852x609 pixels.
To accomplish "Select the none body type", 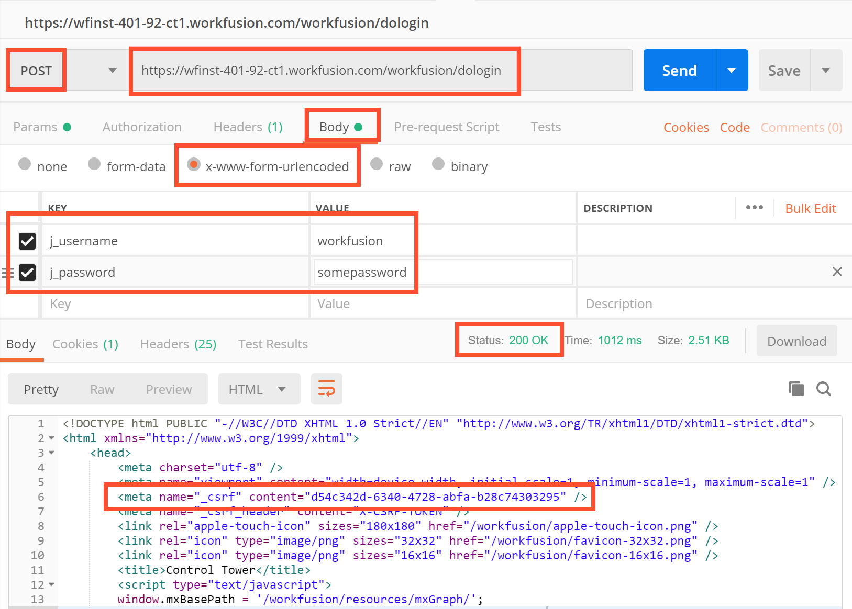I will pos(25,164).
